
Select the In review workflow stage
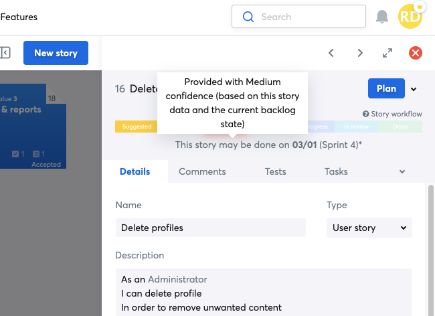357,126
